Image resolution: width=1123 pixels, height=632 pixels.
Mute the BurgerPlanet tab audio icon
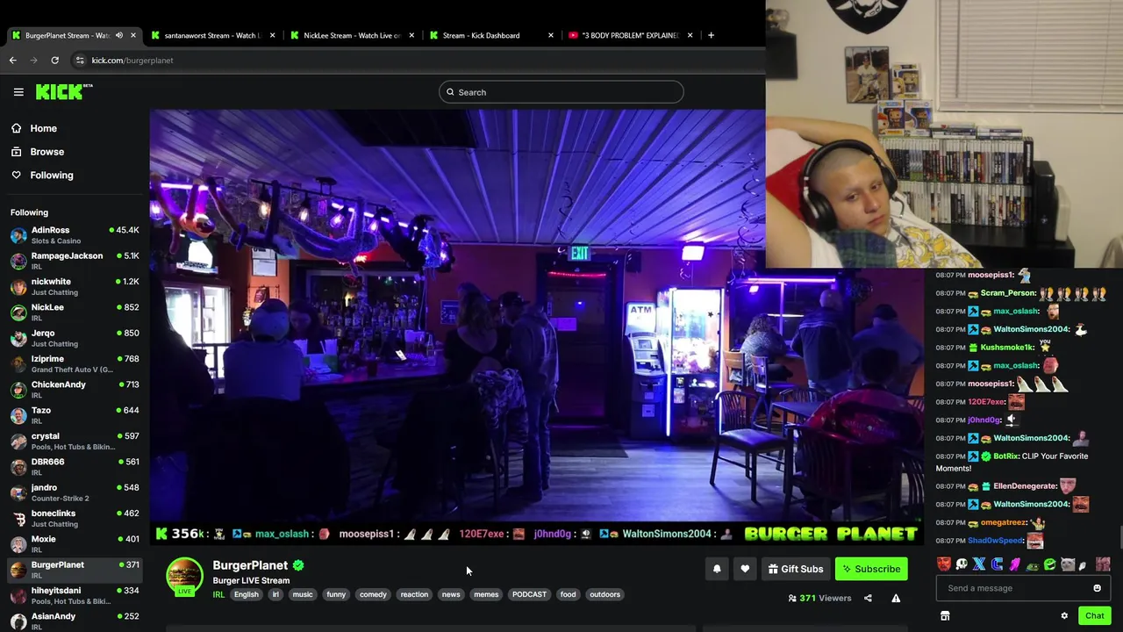118,35
